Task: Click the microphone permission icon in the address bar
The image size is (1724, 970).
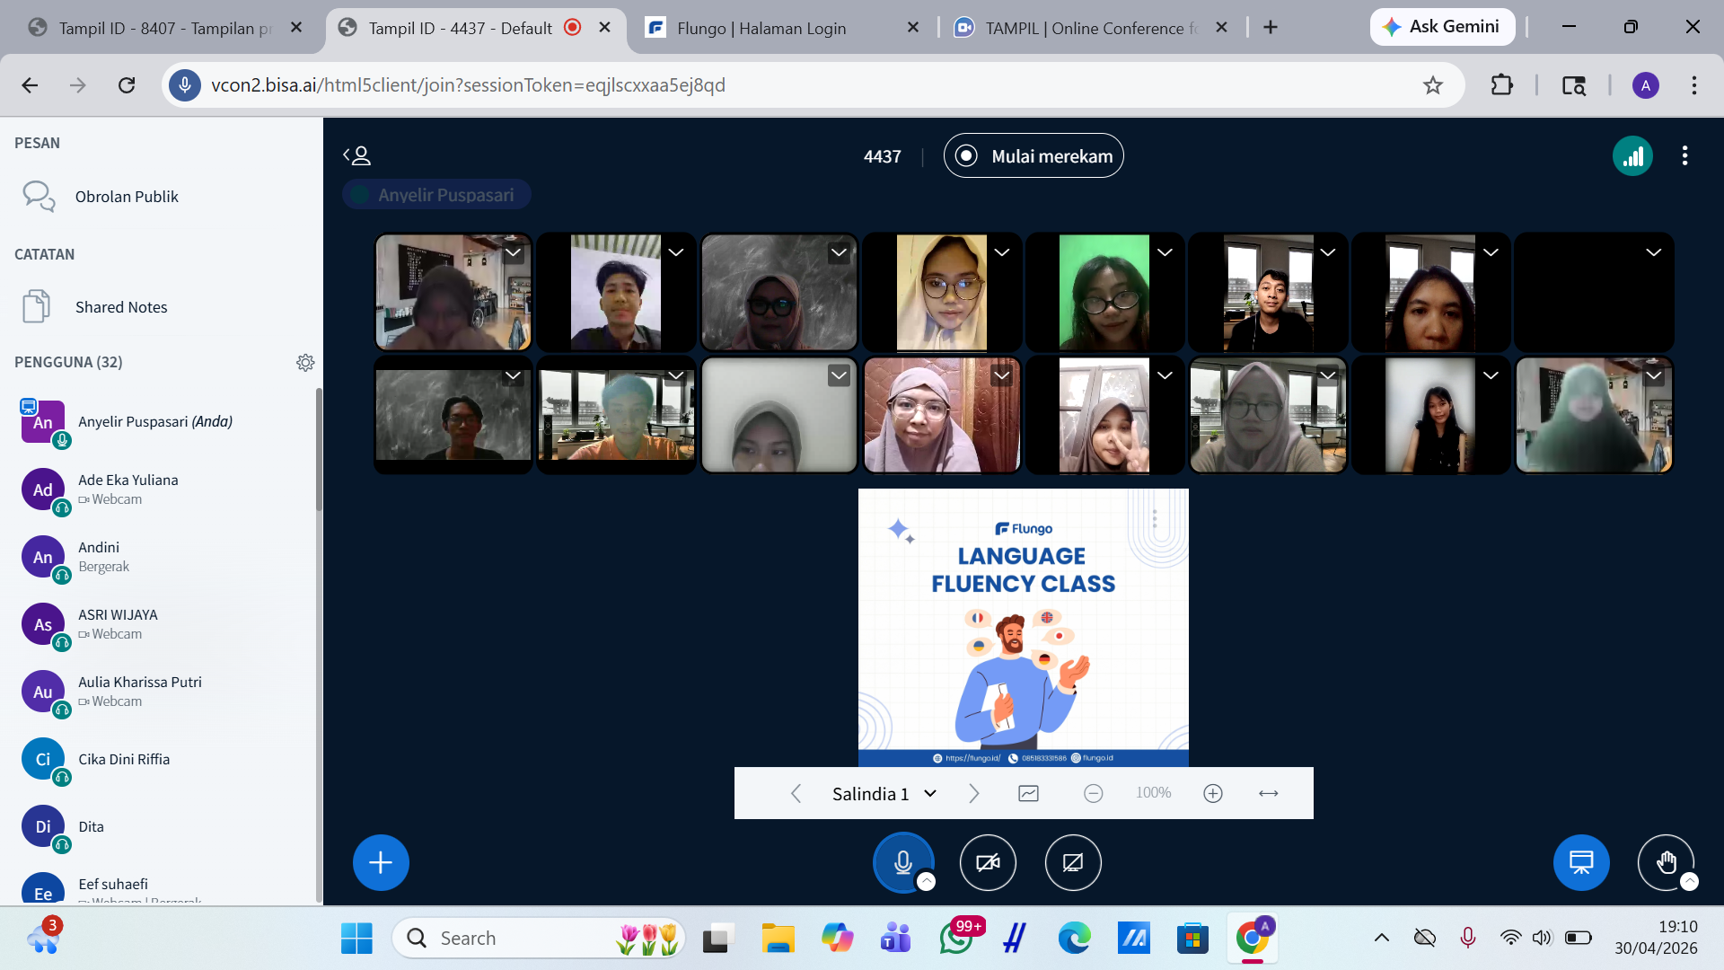Action: (x=185, y=85)
